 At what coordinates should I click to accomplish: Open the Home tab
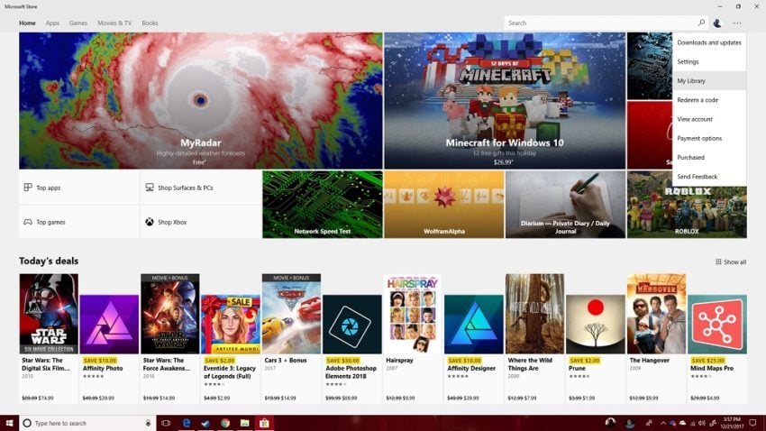click(x=27, y=23)
